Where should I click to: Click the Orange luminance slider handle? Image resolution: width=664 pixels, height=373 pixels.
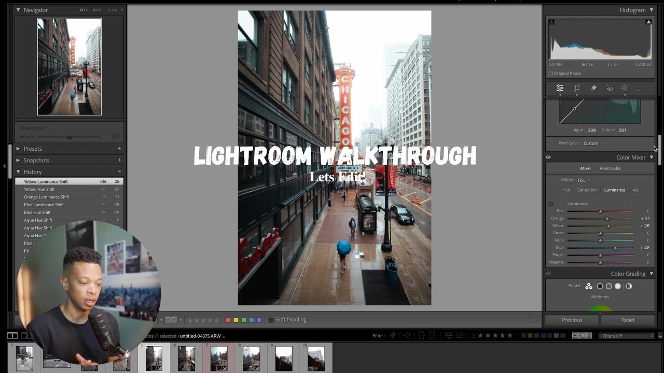pos(607,219)
